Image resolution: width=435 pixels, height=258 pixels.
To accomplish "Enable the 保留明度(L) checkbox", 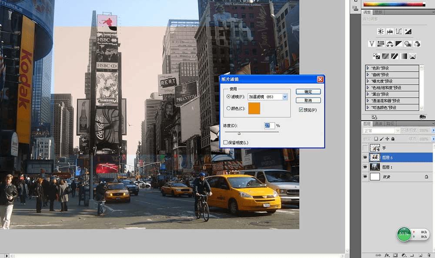I will coord(225,142).
